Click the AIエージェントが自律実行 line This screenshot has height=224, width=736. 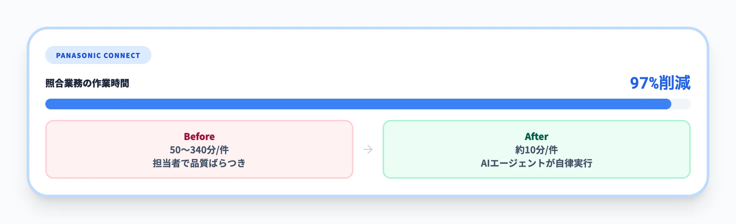[536, 163]
